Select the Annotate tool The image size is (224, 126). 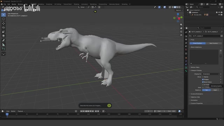tap(3, 41)
